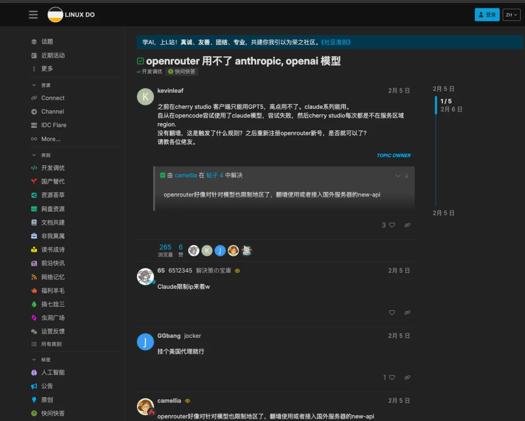Copy link of kevinleaf's post
This screenshot has width=525, height=421.
pyautogui.click(x=407, y=225)
